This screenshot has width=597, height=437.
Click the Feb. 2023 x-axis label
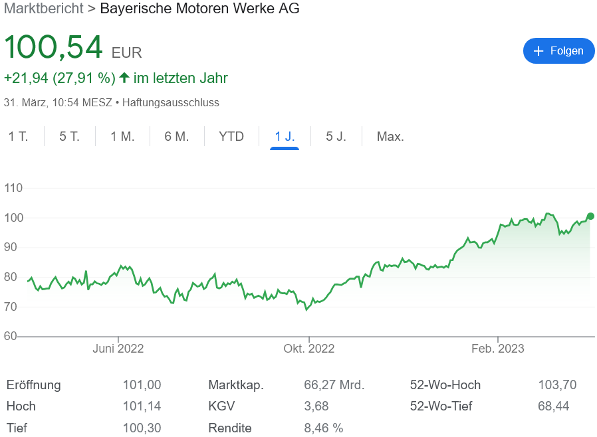pos(497,349)
